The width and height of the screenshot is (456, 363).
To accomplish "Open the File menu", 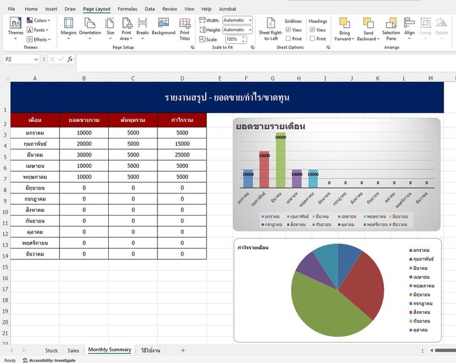I will point(11,9).
